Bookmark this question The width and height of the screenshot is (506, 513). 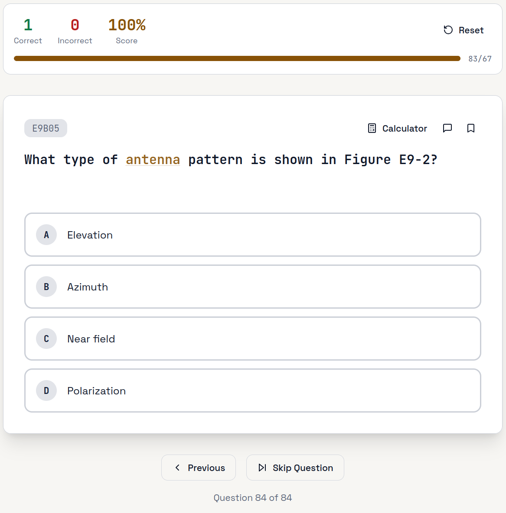(470, 128)
